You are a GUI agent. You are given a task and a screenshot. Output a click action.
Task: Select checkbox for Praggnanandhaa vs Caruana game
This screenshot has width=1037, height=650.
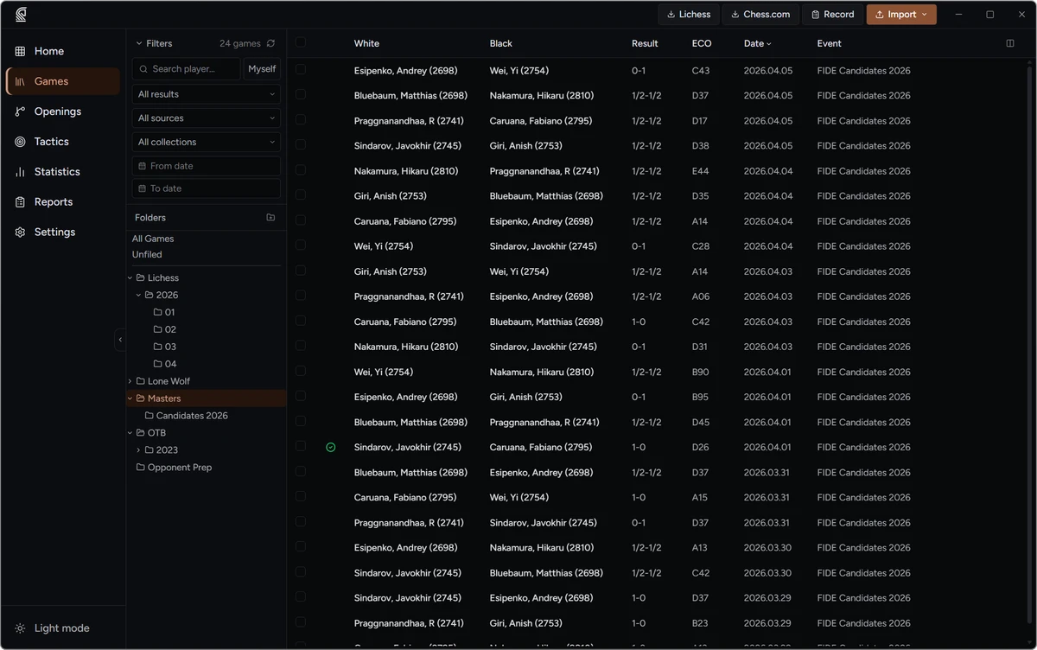[x=301, y=120]
